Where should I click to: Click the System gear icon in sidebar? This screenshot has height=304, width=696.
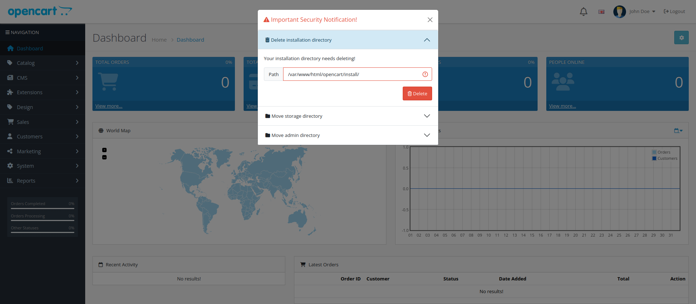click(x=10, y=166)
